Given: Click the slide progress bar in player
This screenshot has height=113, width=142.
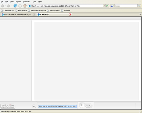Looking at the screenshot, I should (x=57, y=106).
